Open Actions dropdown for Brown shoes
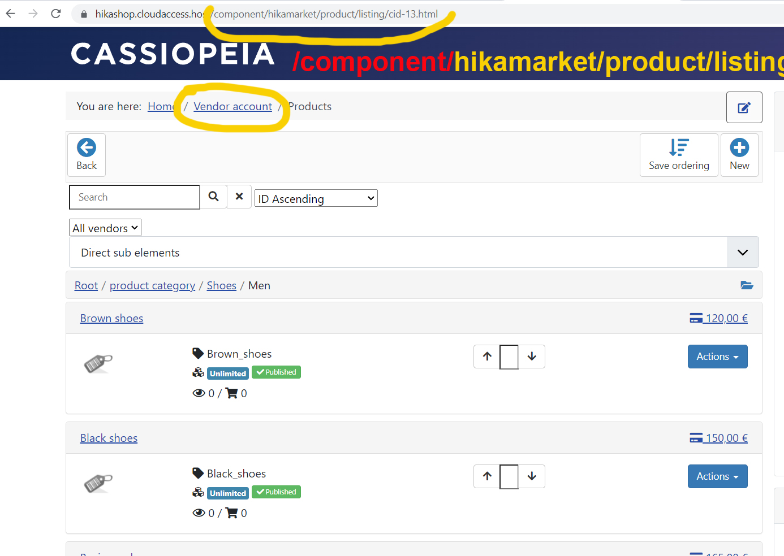The height and width of the screenshot is (556, 784). (x=717, y=357)
